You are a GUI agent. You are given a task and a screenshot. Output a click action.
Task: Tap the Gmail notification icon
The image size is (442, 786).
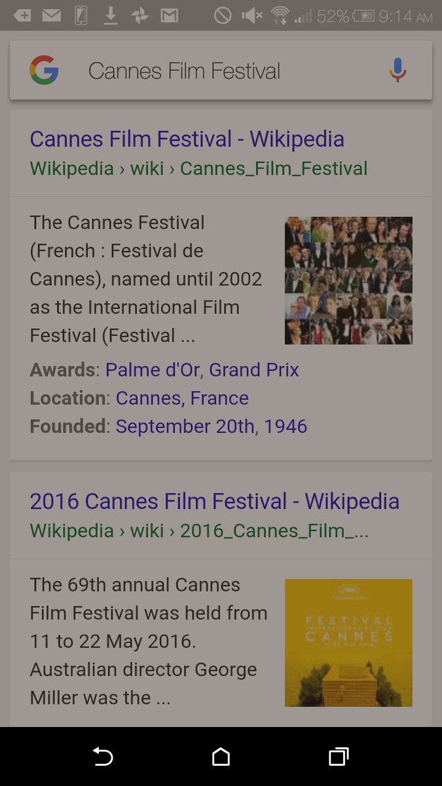click(170, 15)
